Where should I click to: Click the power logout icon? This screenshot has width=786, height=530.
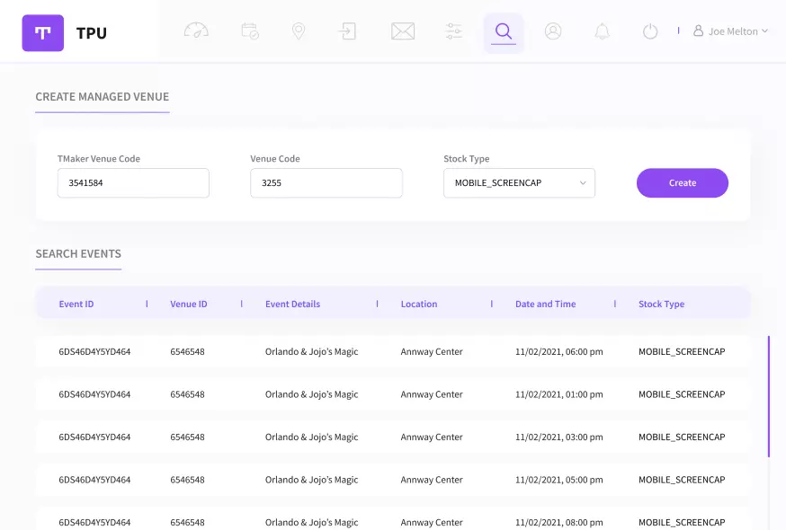(x=650, y=31)
